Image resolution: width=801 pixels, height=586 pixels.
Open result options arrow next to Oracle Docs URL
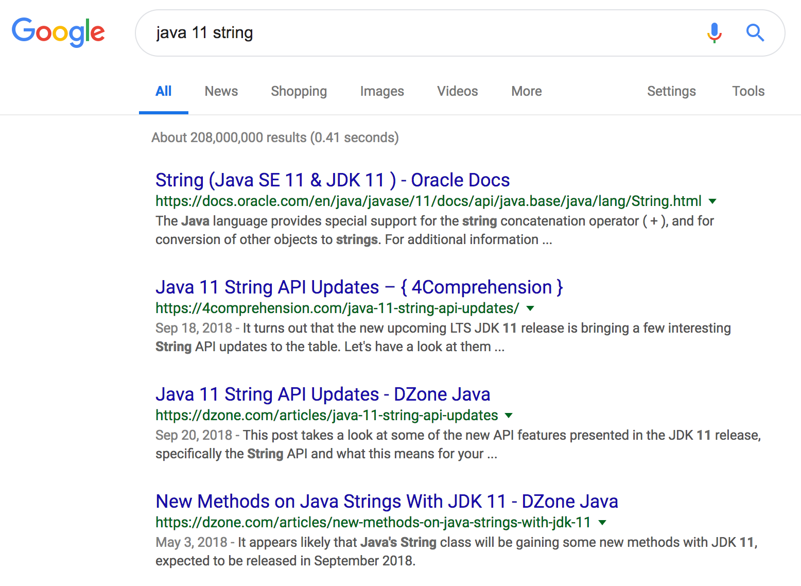coord(713,201)
